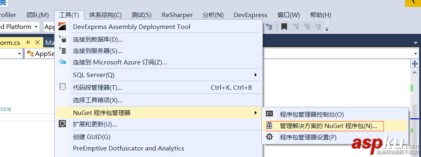421x157 pixels.
Task: Open the 团队(M) menu
Action: coord(37,15)
